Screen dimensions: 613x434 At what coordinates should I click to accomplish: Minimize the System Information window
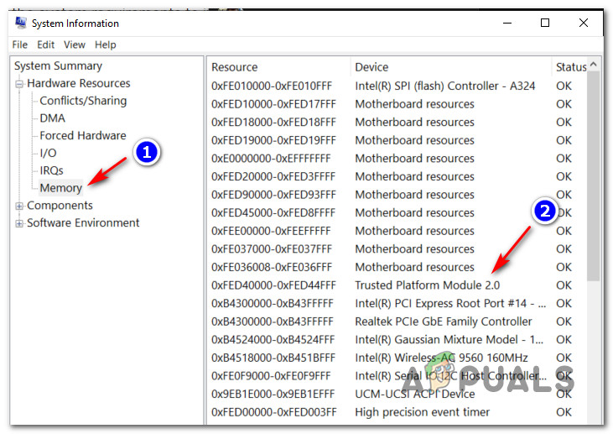point(507,24)
